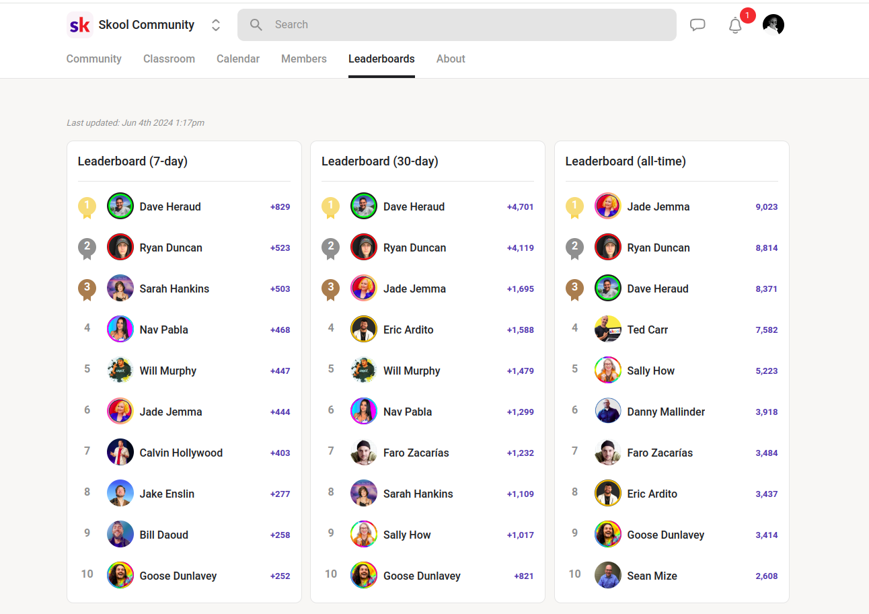Click Nav Pabla's avatar in 7-day leaderboard
This screenshot has width=869, height=614.
[x=120, y=330]
